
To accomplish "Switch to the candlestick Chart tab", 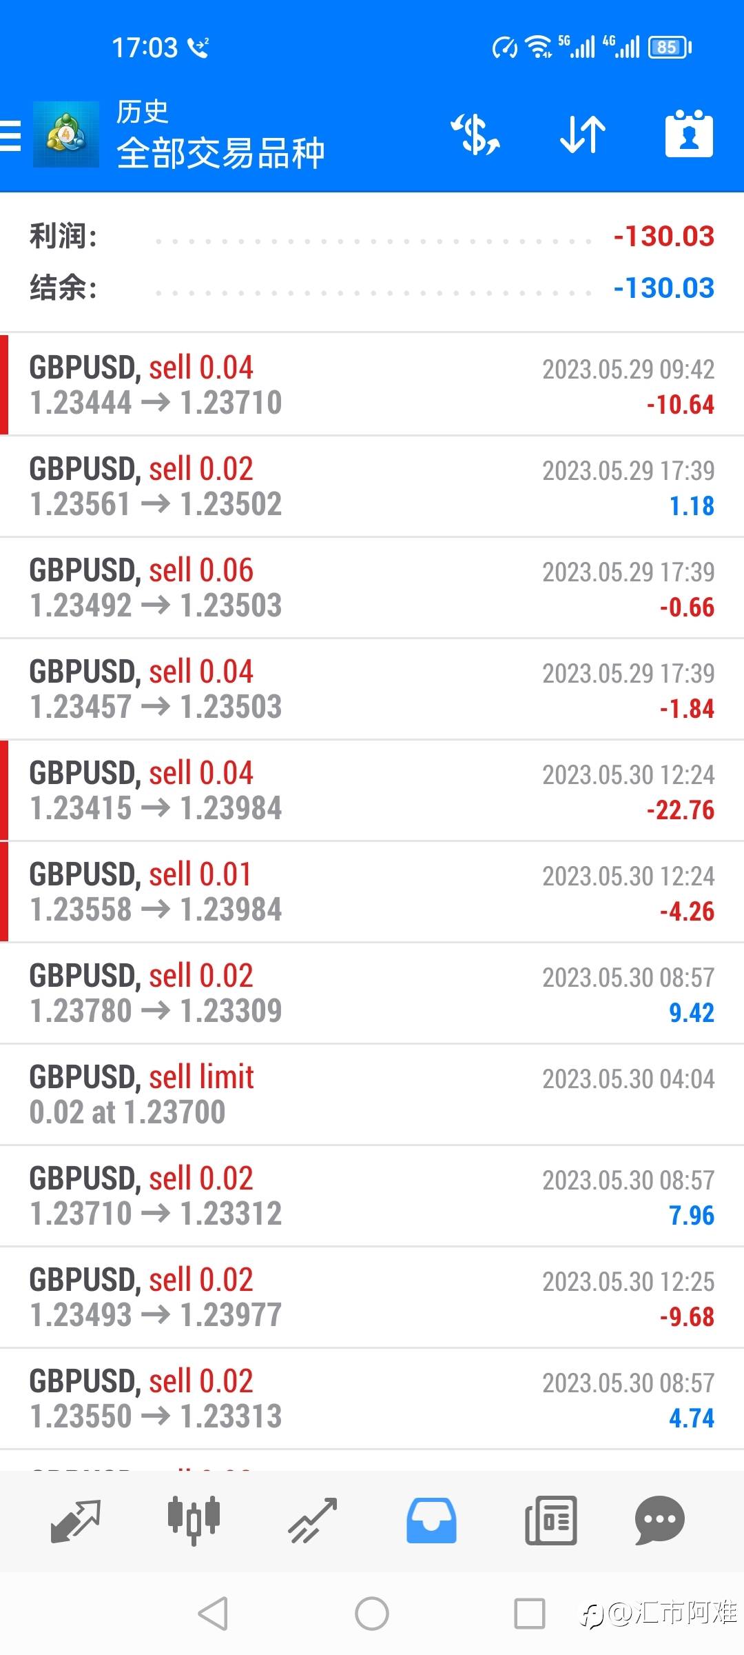I will point(194,1521).
